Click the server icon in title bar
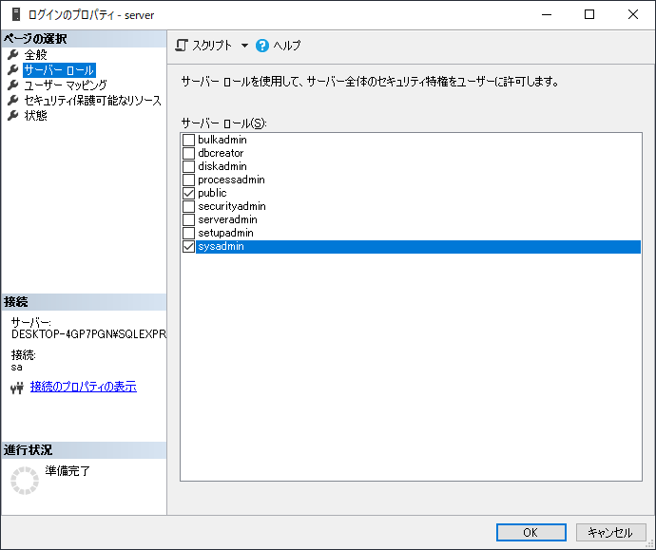656x550 pixels. (16, 14)
